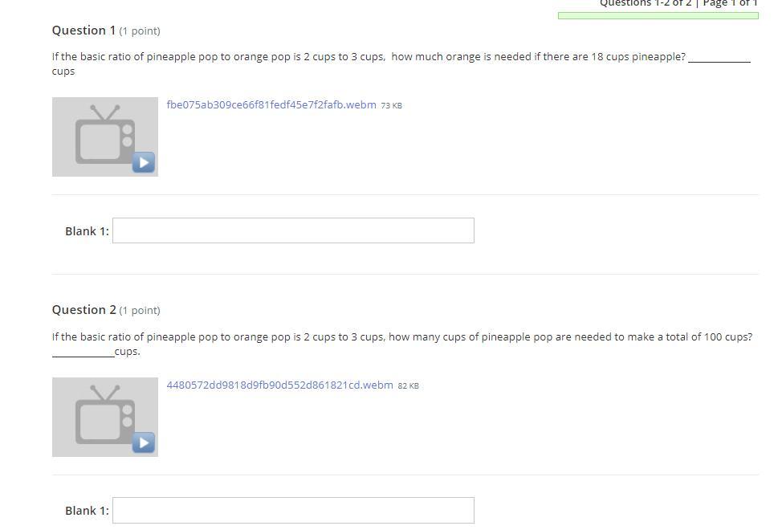Click the 73 KB file size text
774x530 pixels.
pyautogui.click(x=392, y=106)
